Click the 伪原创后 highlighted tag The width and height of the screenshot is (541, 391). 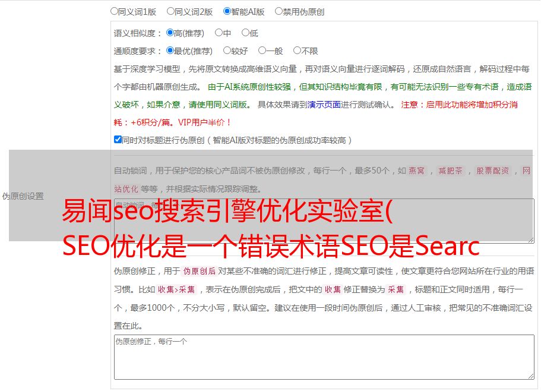[200, 271]
